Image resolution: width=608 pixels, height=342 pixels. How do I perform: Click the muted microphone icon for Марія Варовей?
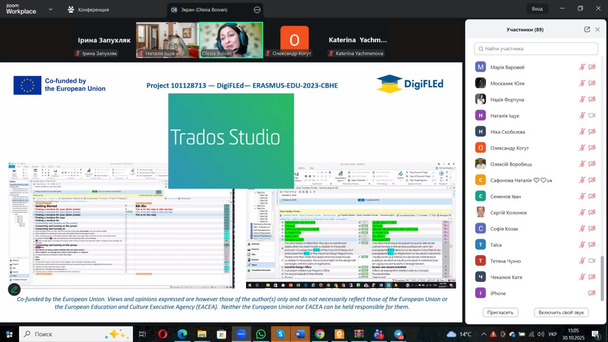tap(582, 67)
